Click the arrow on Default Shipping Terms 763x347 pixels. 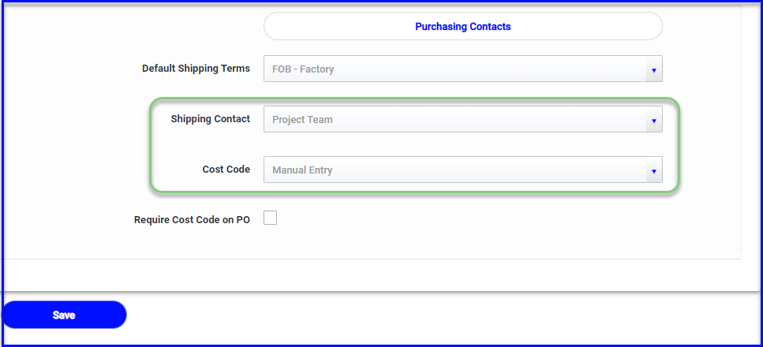point(654,70)
